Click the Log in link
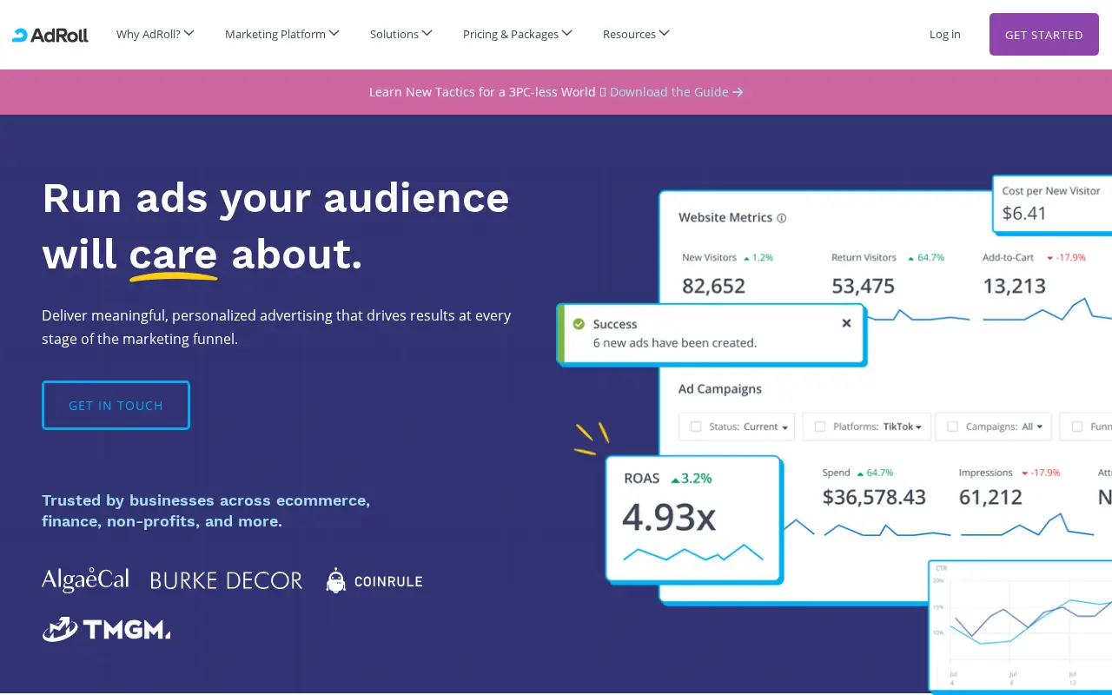 point(945,35)
